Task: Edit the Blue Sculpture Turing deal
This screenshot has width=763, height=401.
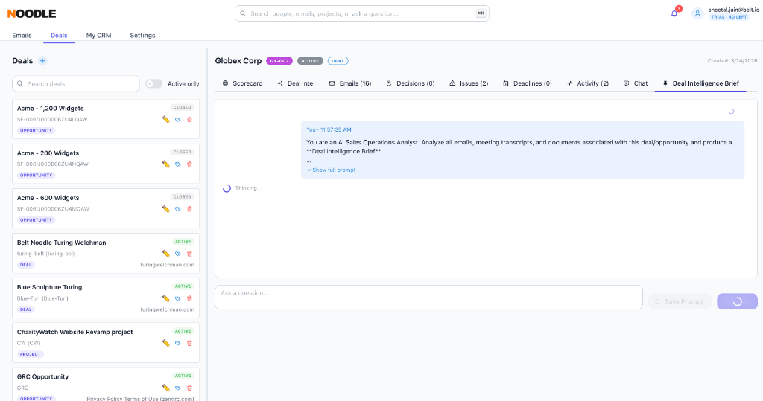Action: tap(166, 298)
